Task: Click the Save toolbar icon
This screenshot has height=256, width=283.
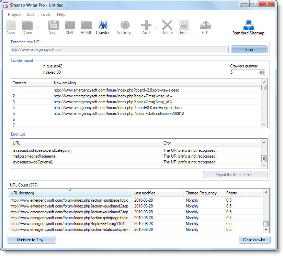Action: 54,25
